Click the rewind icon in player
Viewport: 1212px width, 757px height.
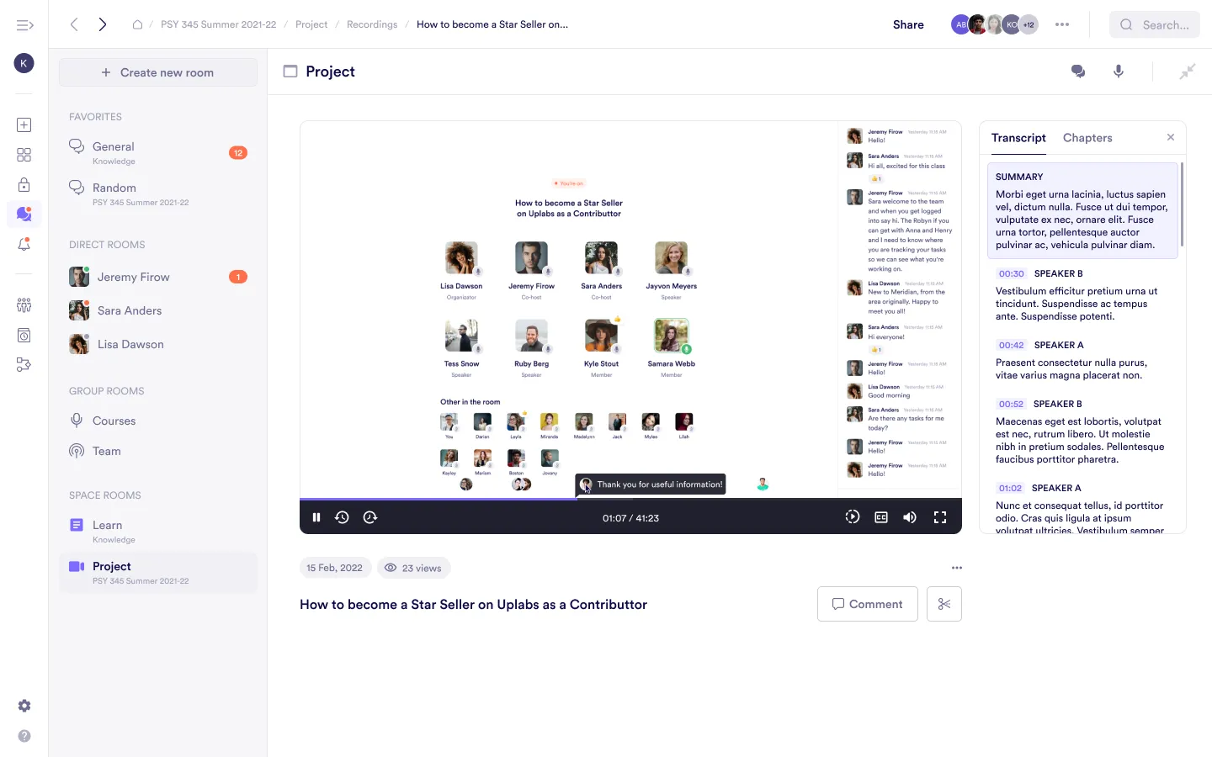(x=342, y=517)
